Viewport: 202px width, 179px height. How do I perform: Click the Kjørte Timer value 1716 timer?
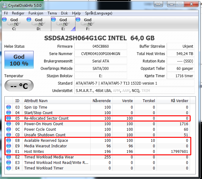pos(181,76)
